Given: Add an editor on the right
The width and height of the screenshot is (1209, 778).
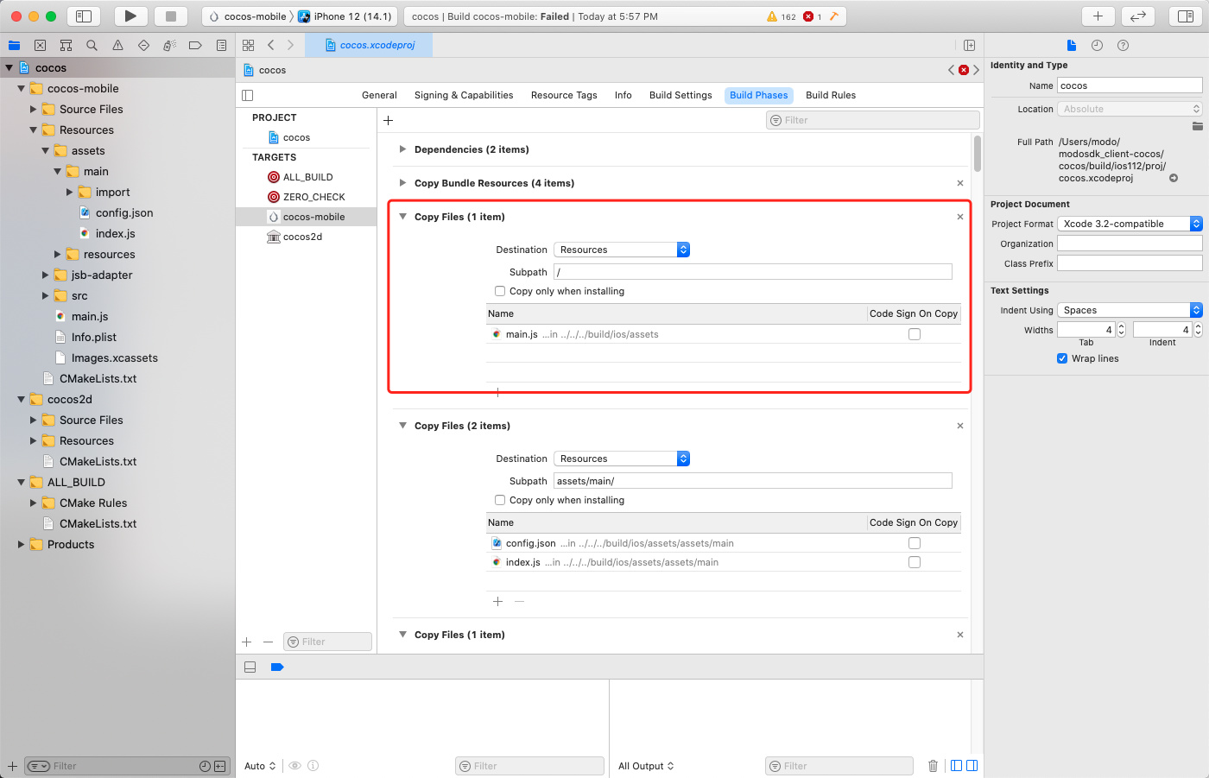Looking at the screenshot, I should [x=969, y=45].
